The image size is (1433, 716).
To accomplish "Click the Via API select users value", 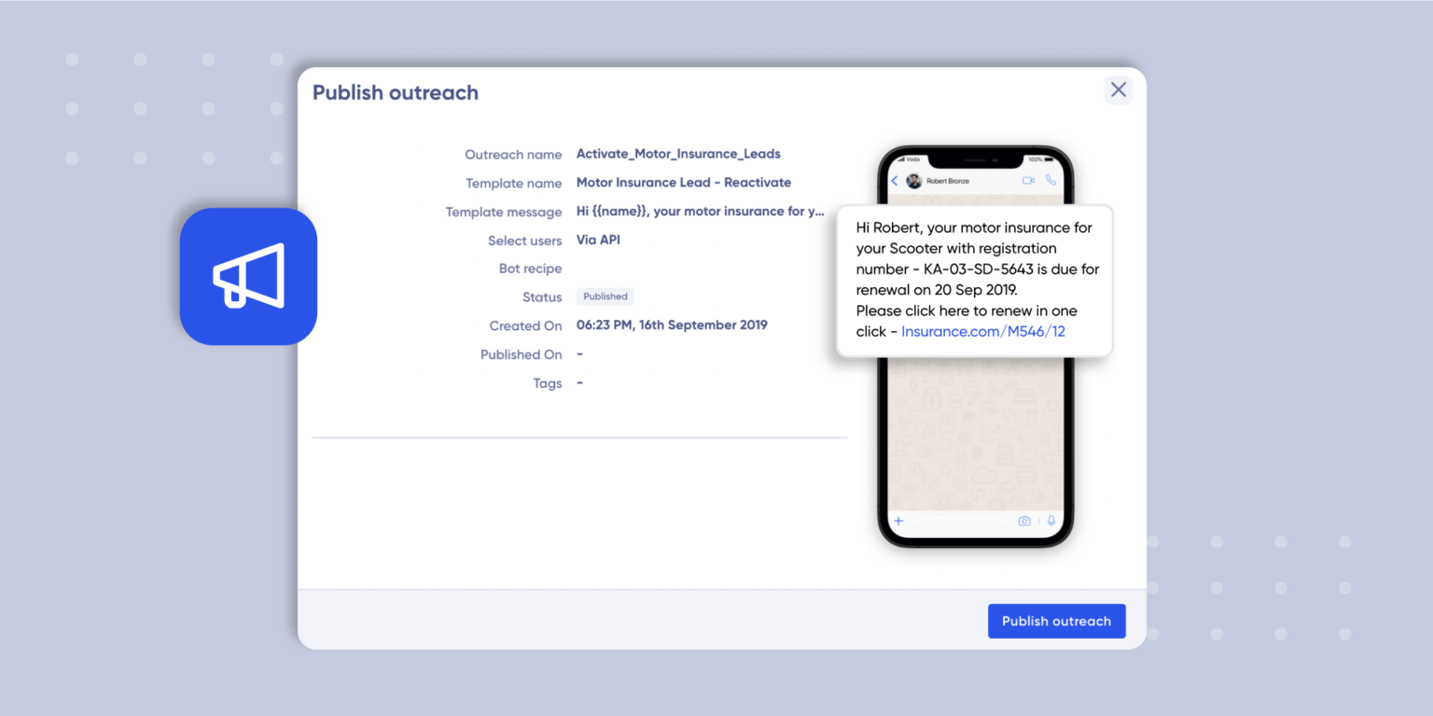I will [x=597, y=240].
